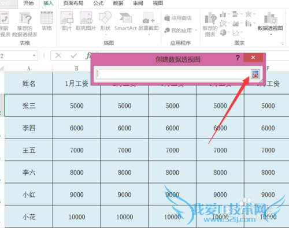Image resolution: width=289 pixels, height=228 pixels.
Task: Select 8000 in column B
Action: tap(76, 172)
